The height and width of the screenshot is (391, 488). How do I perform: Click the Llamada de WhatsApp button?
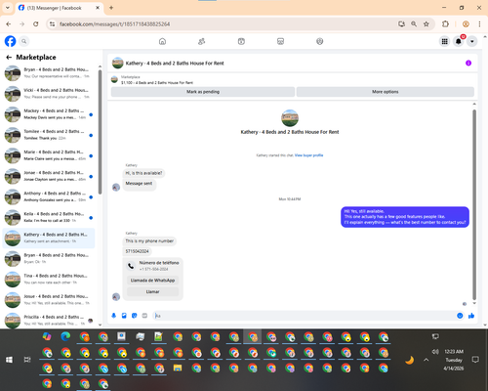152,281
